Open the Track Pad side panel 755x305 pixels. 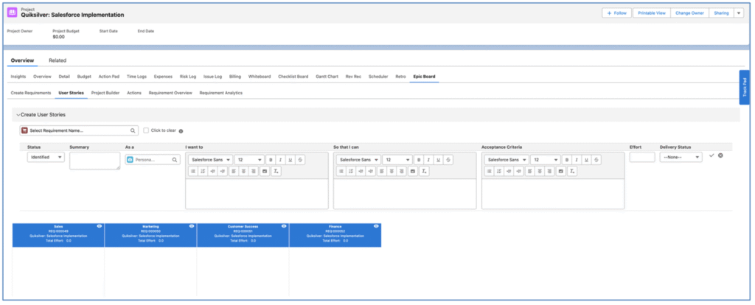tap(745, 88)
